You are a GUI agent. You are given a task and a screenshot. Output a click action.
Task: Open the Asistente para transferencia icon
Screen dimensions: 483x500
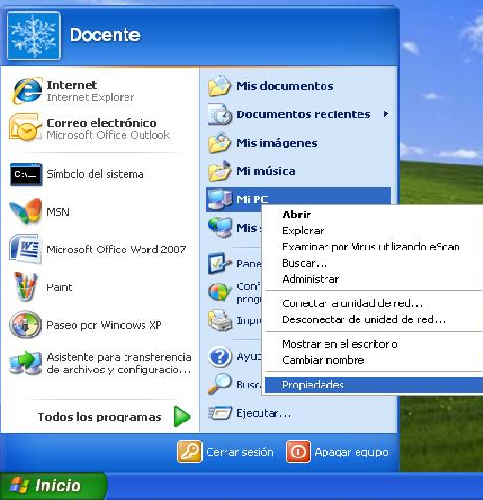coord(25,363)
